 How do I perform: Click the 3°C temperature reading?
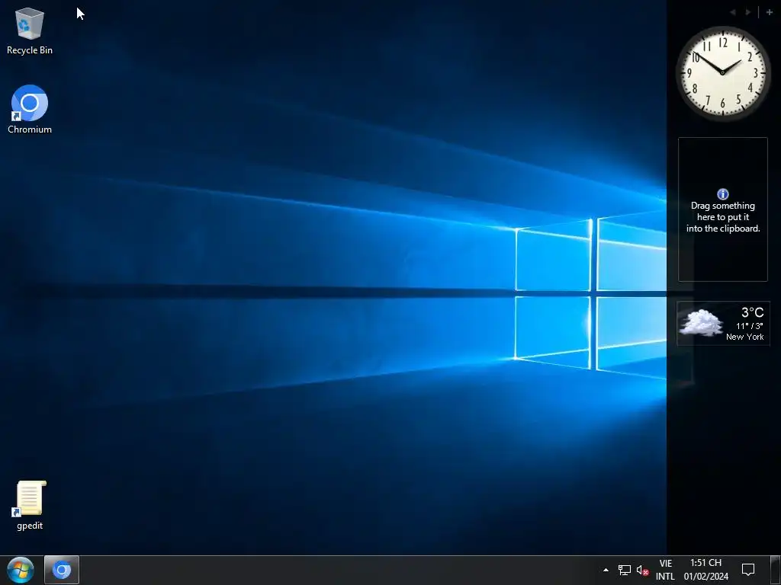[x=752, y=312]
